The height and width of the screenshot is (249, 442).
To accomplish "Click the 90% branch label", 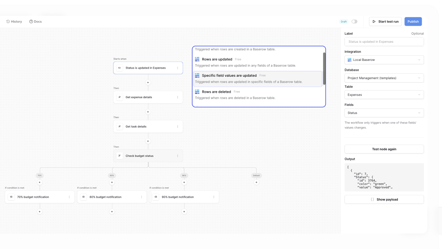I will tap(184, 176).
